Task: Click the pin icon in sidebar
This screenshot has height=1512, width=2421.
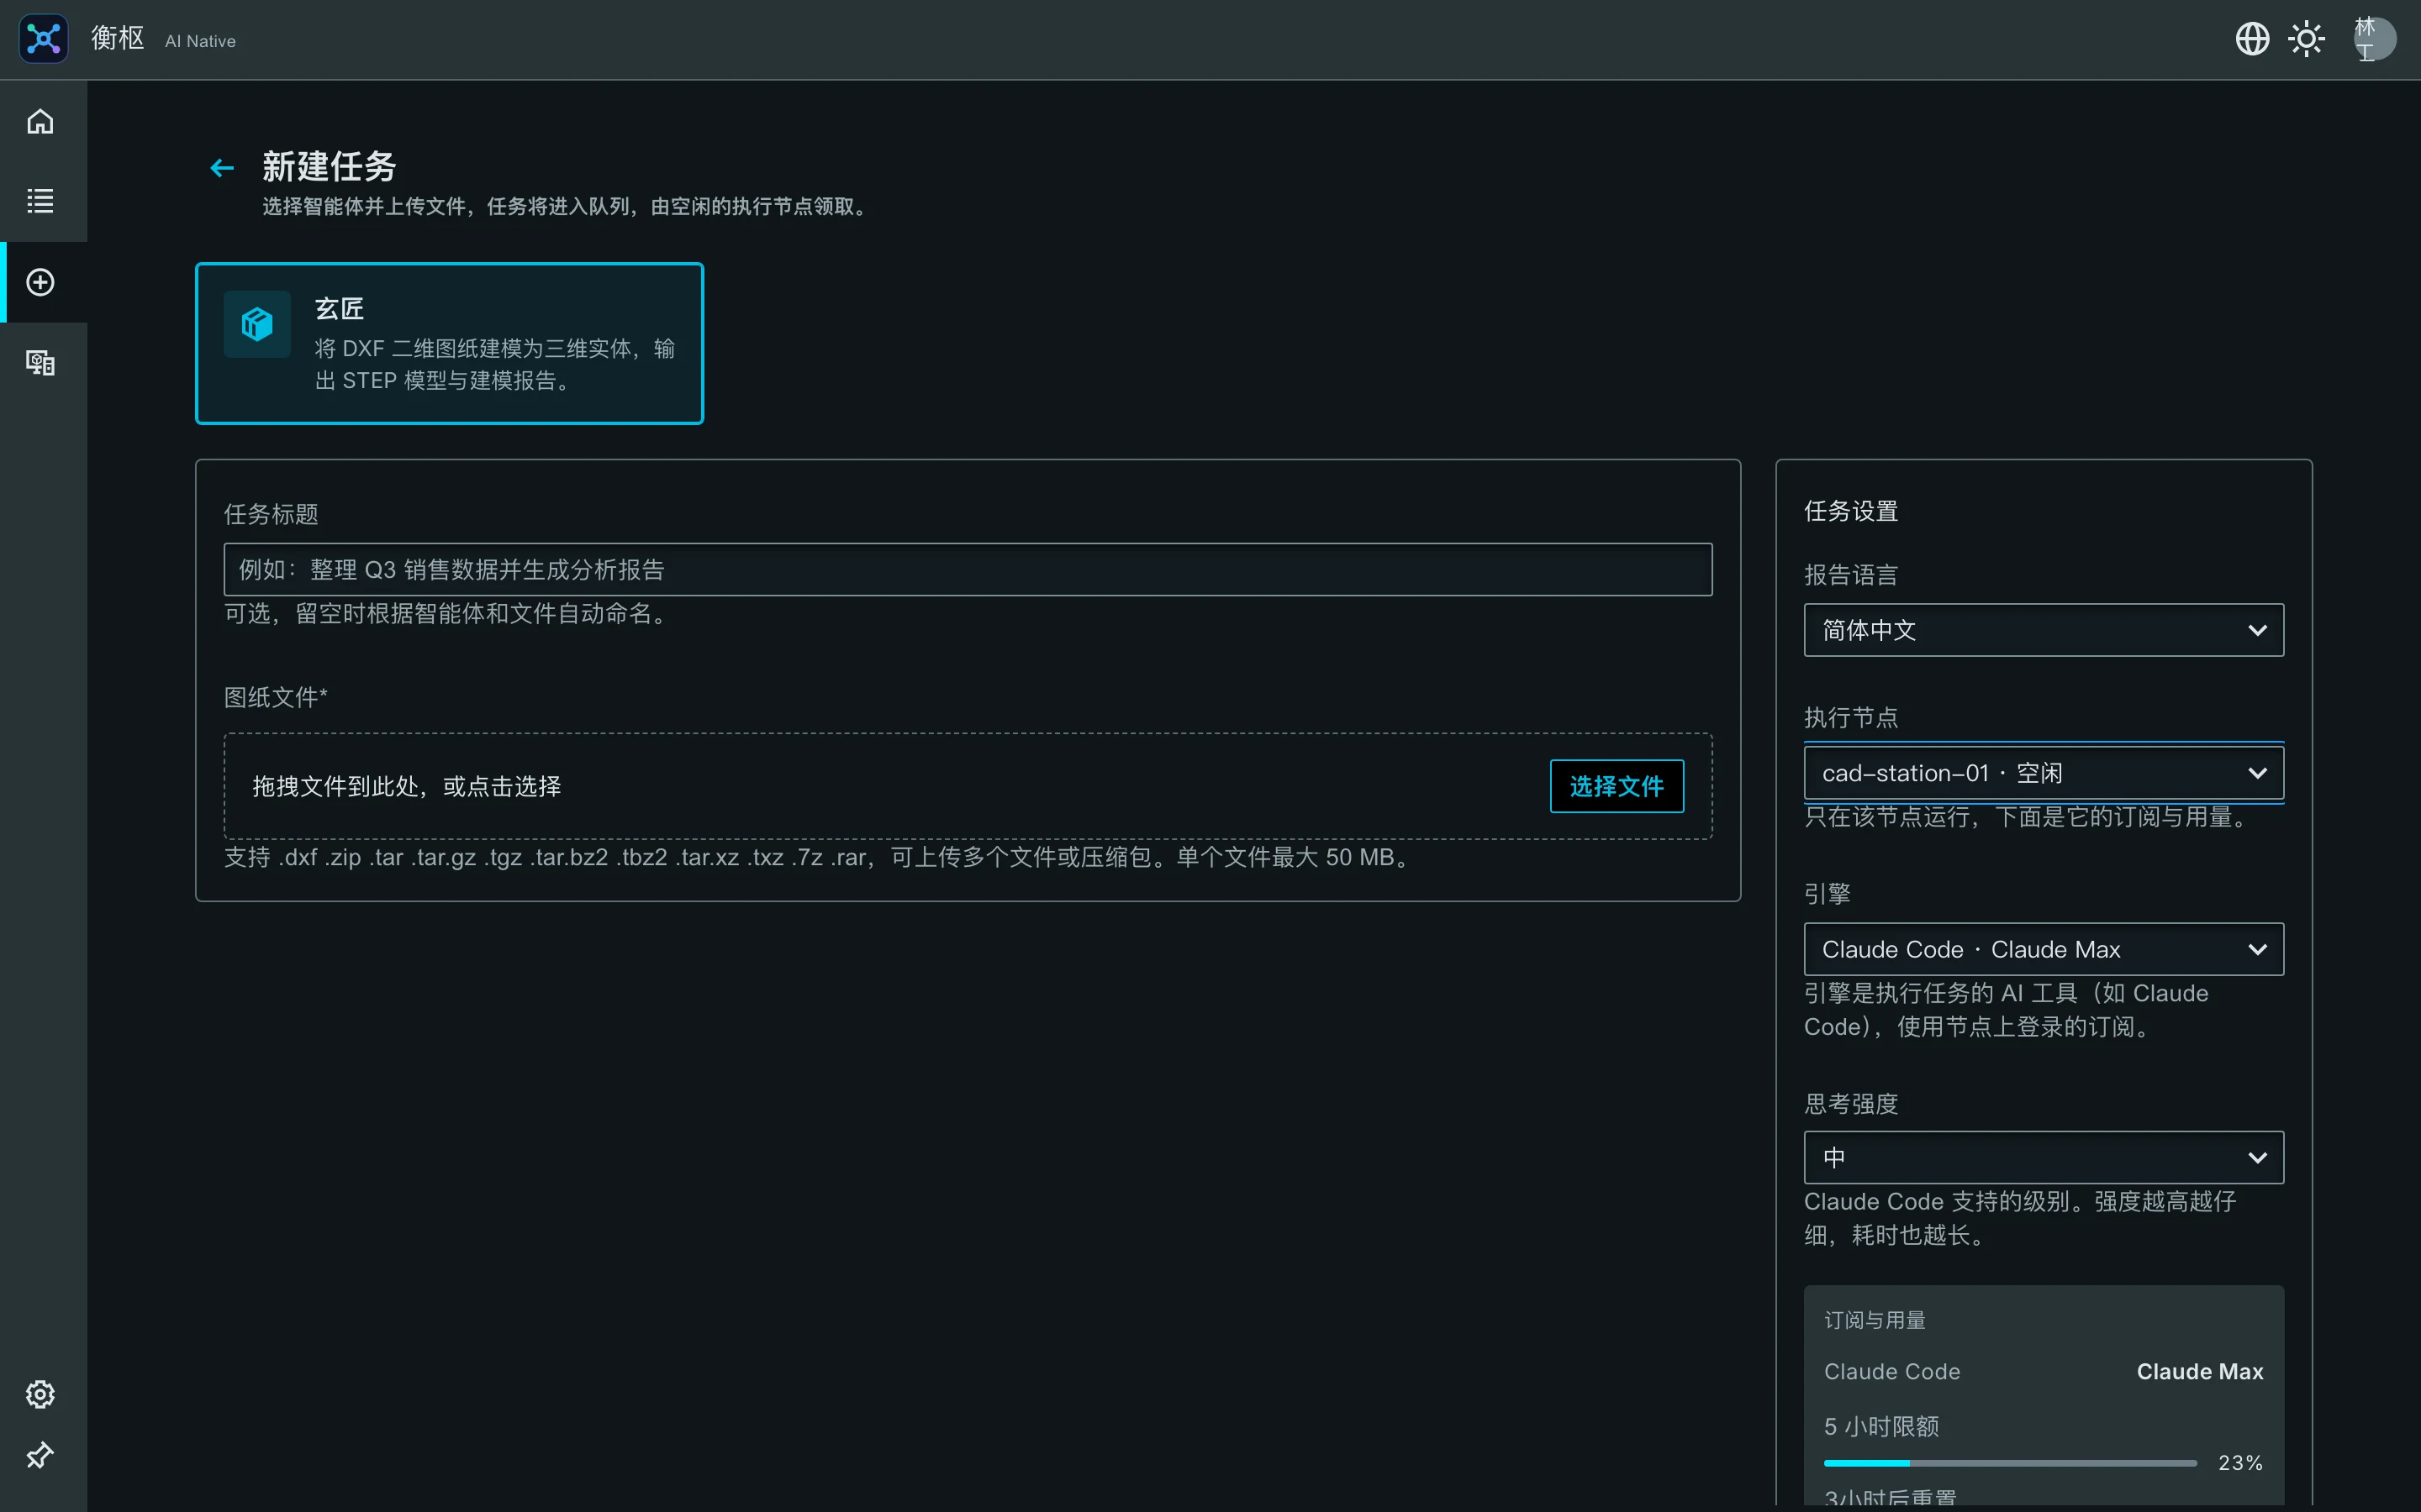Action: pos(40,1455)
